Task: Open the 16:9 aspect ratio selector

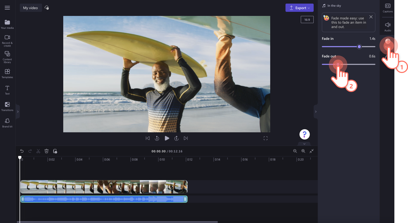Action: pos(307,20)
